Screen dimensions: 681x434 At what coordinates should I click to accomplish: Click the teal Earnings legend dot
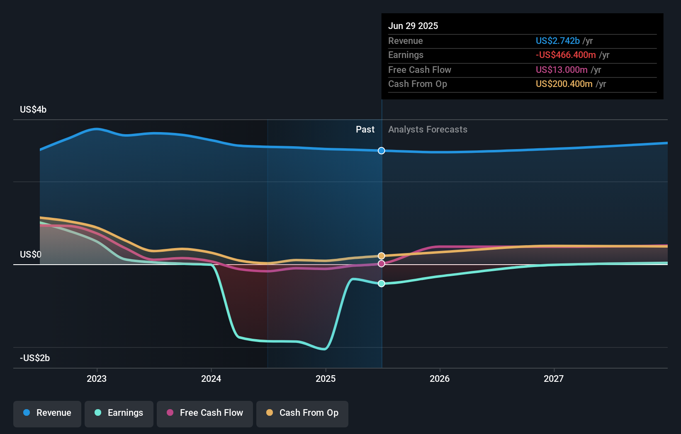[x=98, y=412]
